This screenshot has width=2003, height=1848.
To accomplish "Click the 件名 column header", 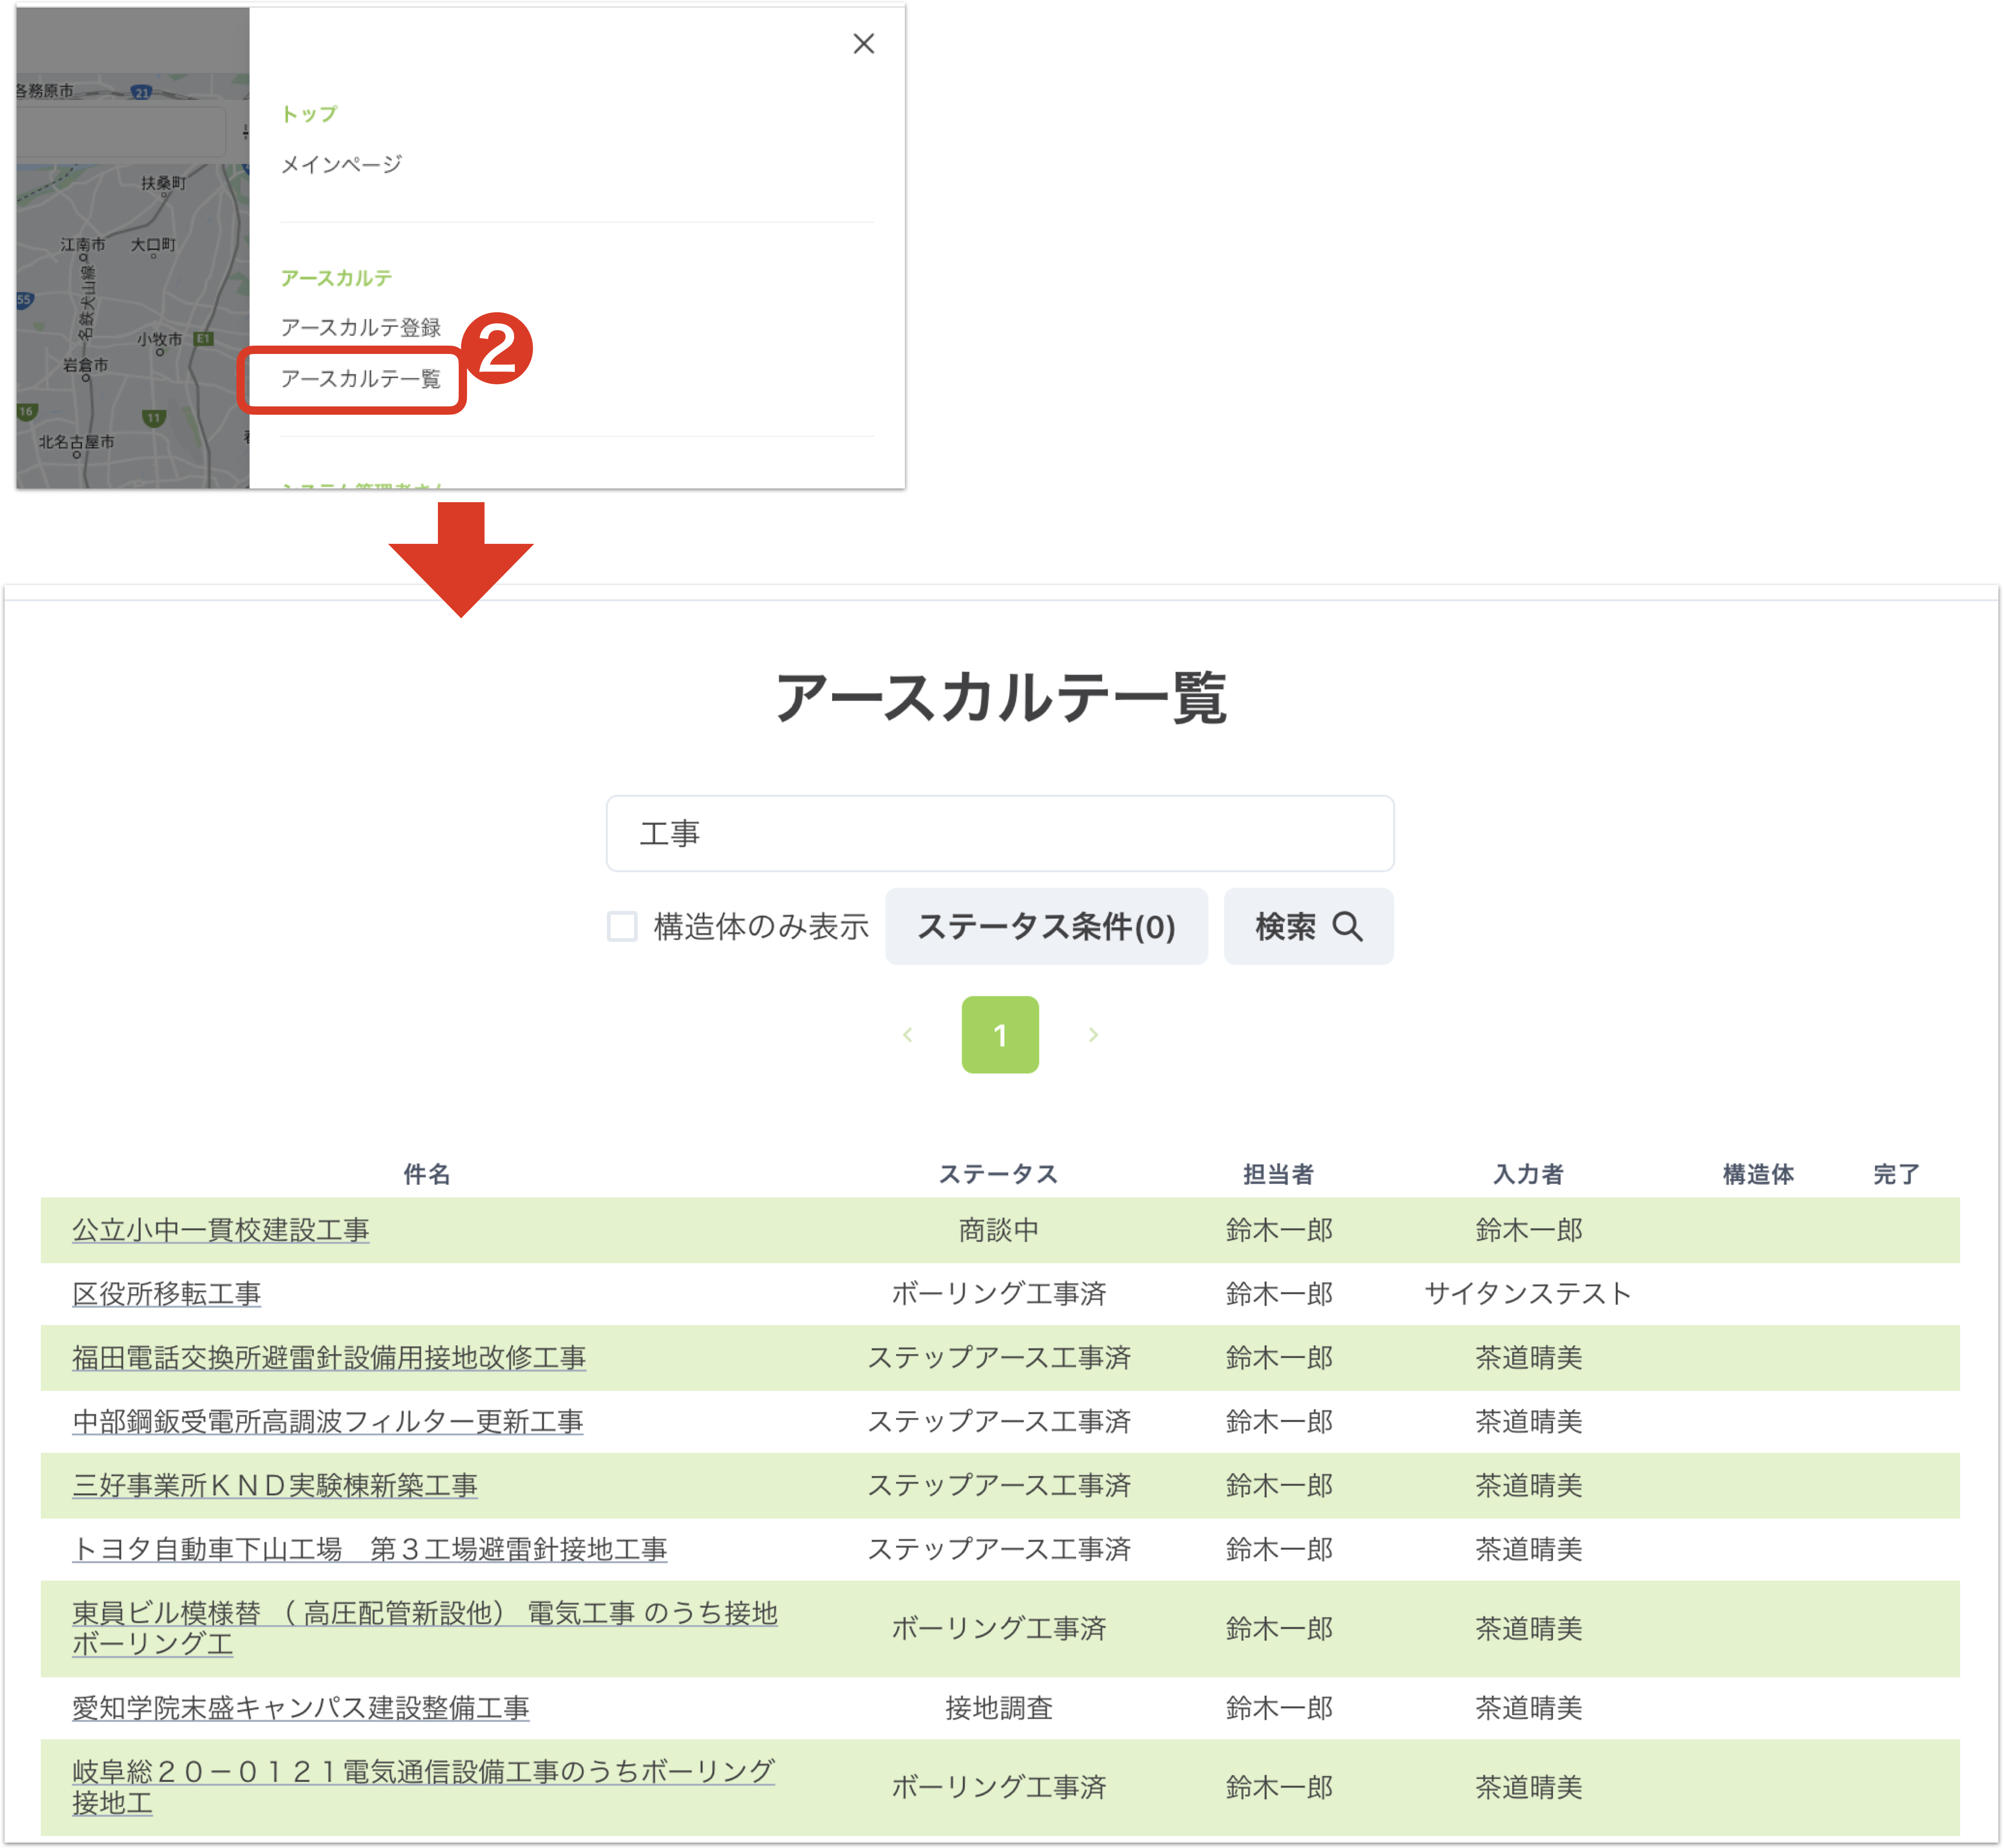I will (427, 1174).
